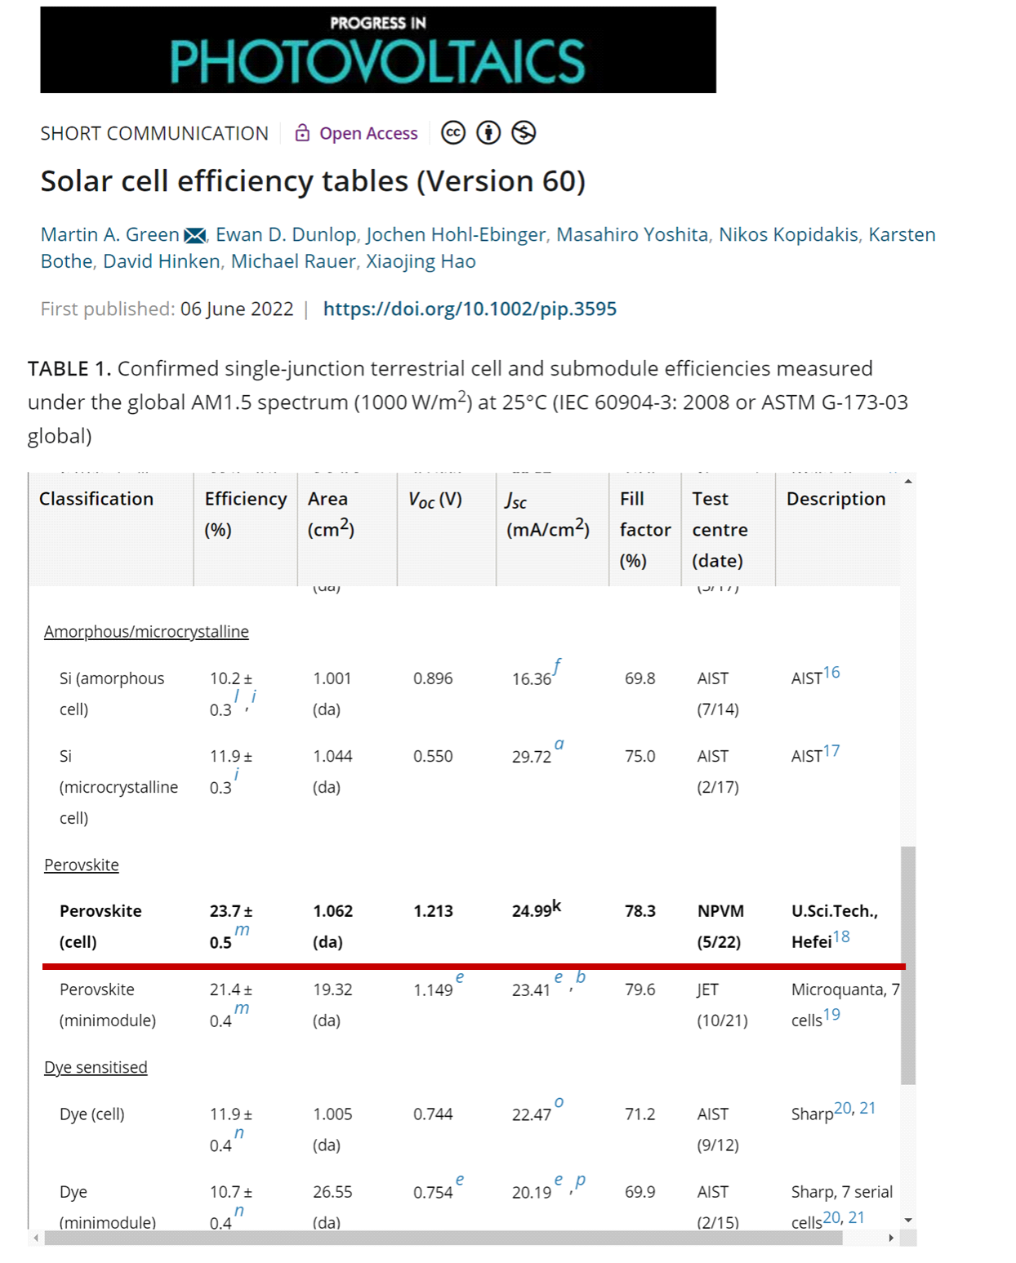Click the table's scroll right arrow
This screenshot has width=1016, height=1263.
[891, 1238]
